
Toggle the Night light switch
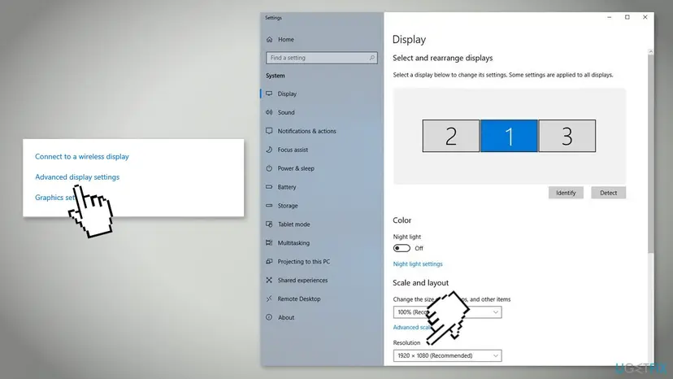402,248
